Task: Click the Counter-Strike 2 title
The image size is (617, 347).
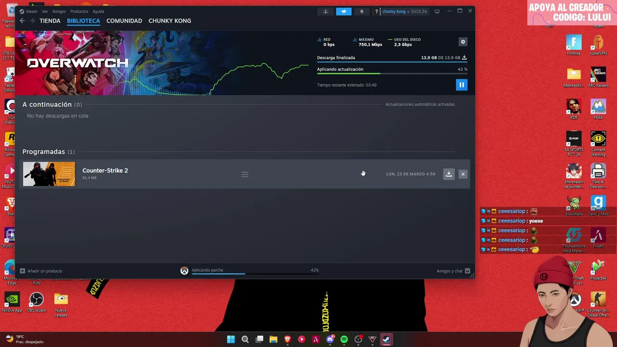Action: pos(105,171)
